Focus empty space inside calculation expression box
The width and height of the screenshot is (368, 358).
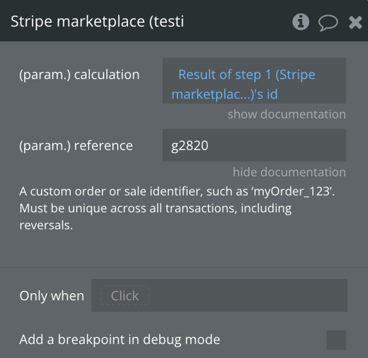coord(312,94)
